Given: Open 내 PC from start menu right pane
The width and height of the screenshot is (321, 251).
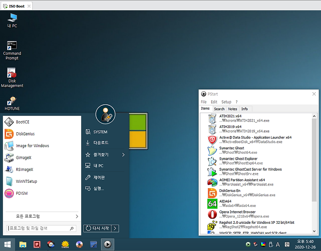Looking at the screenshot, I should click(x=105, y=166).
